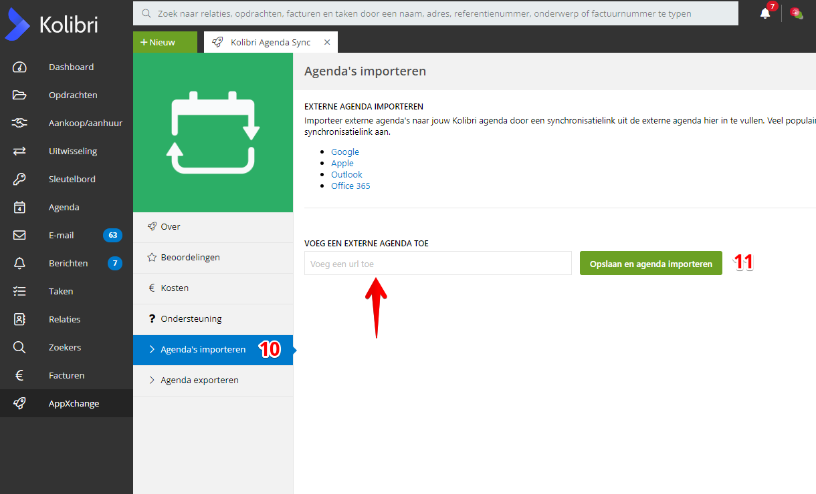
Task: Navigate to Uitwisseling
Action: pos(66,151)
